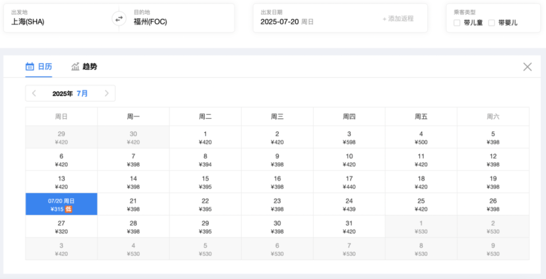Select greyed August 9 in last row

point(493,249)
